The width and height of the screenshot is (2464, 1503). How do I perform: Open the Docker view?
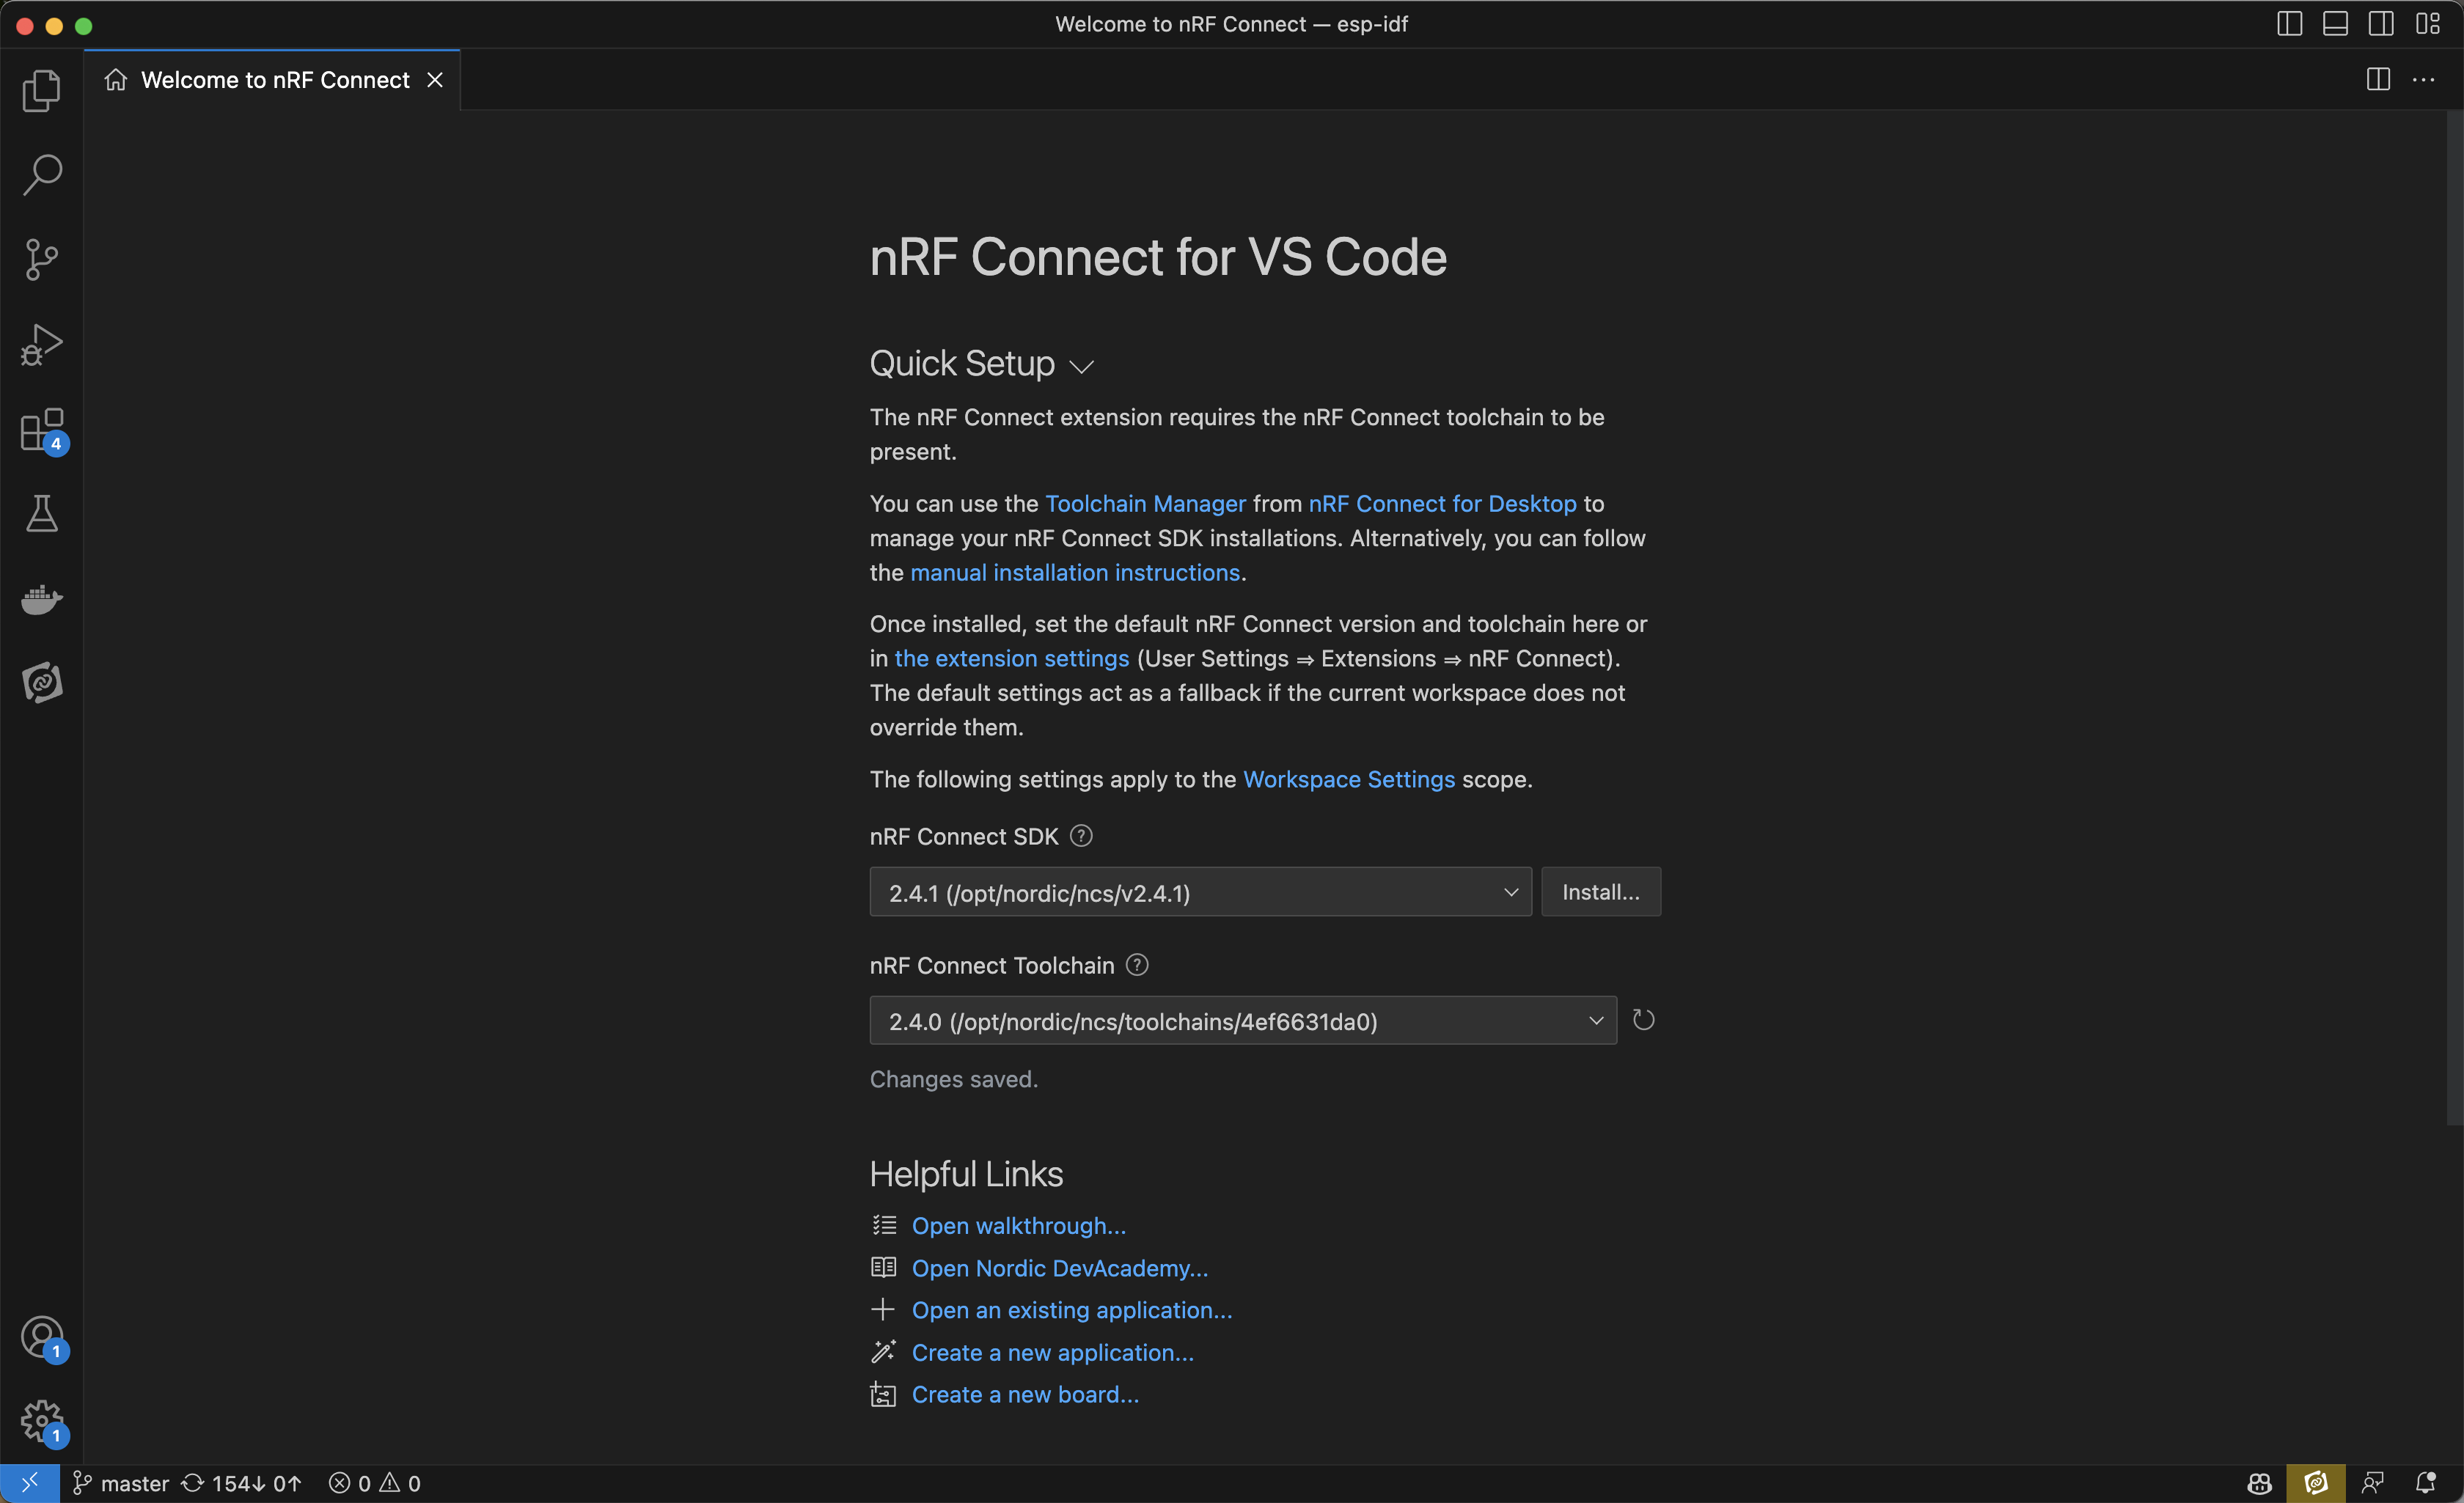[x=41, y=599]
